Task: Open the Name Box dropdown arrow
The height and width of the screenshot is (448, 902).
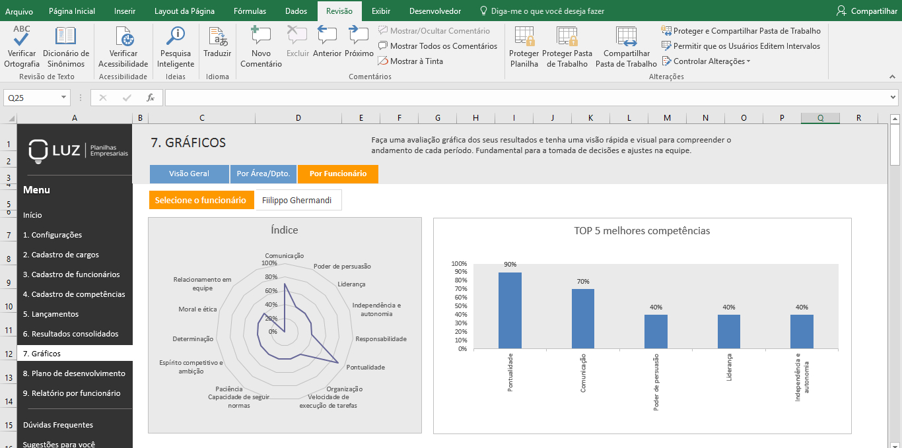Action: (x=64, y=98)
